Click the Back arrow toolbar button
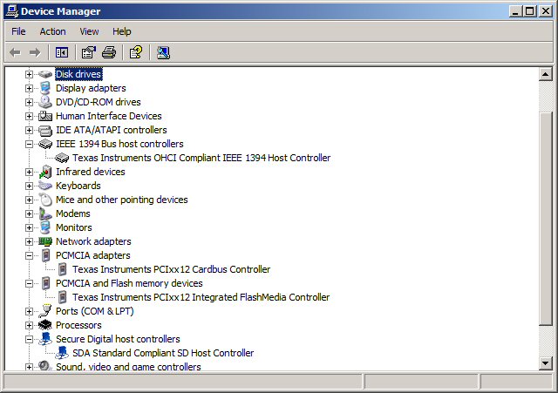The image size is (558, 393). pos(15,52)
